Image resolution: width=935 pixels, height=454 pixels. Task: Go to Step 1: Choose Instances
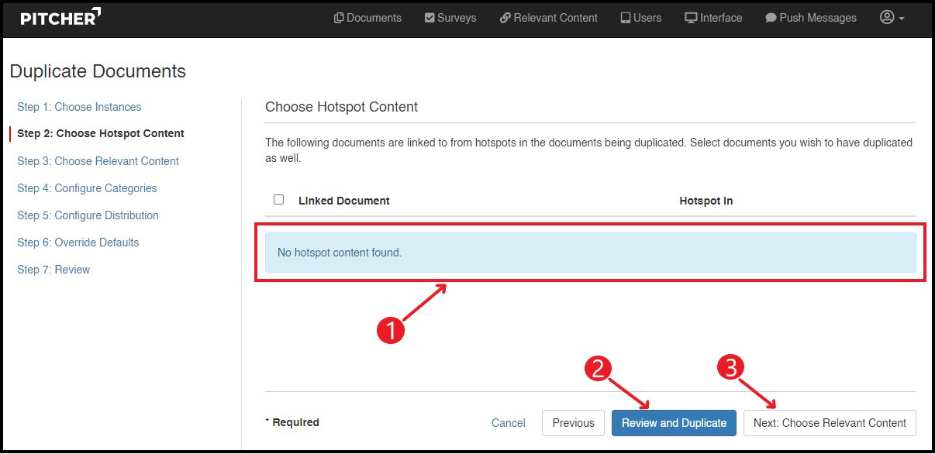[79, 107]
